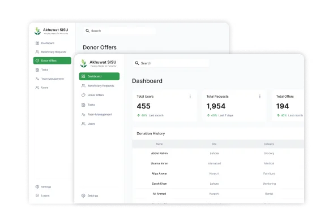This screenshot has height=209, width=333.
Task: Click the Mentoring category cell
Action: pyautogui.click(x=269, y=184)
